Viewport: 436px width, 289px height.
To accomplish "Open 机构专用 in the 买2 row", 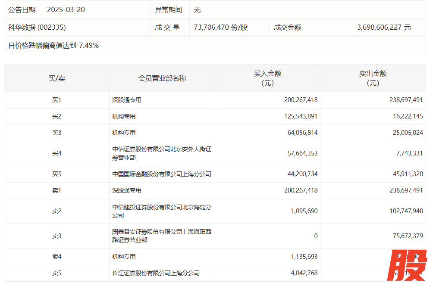I will pyautogui.click(x=124, y=116).
